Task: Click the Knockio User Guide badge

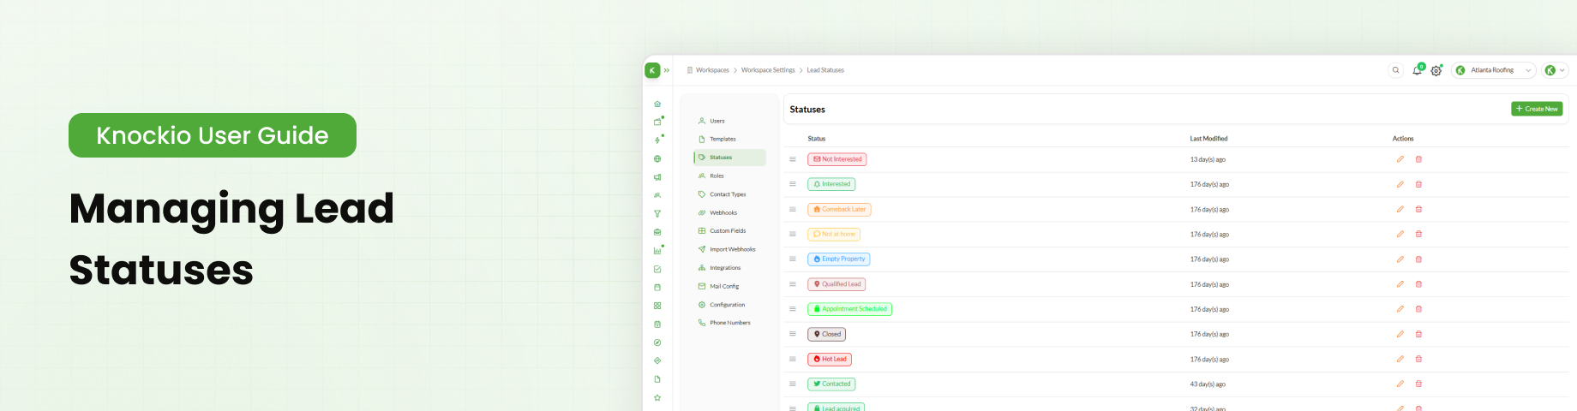Action: click(x=213, y=135)
